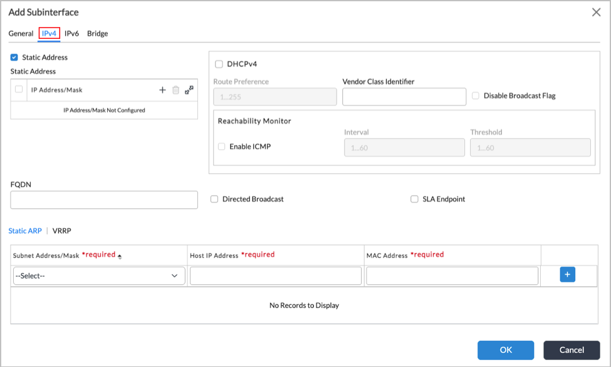Focus the Vendor Class Identifier field
Screen dimensions: 611x367
coord(404,97)
